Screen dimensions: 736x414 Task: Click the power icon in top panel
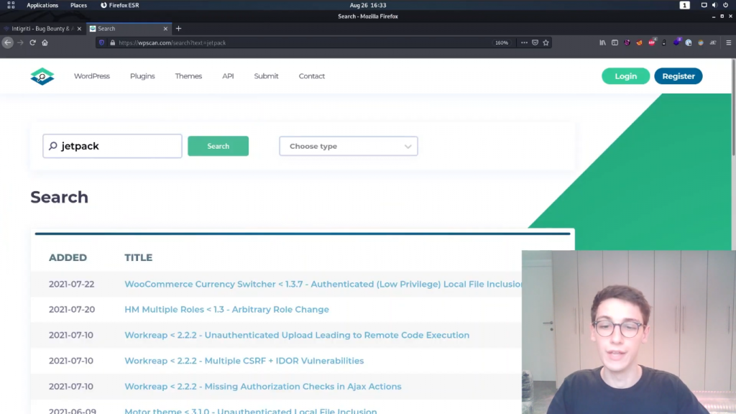point(726,5)
